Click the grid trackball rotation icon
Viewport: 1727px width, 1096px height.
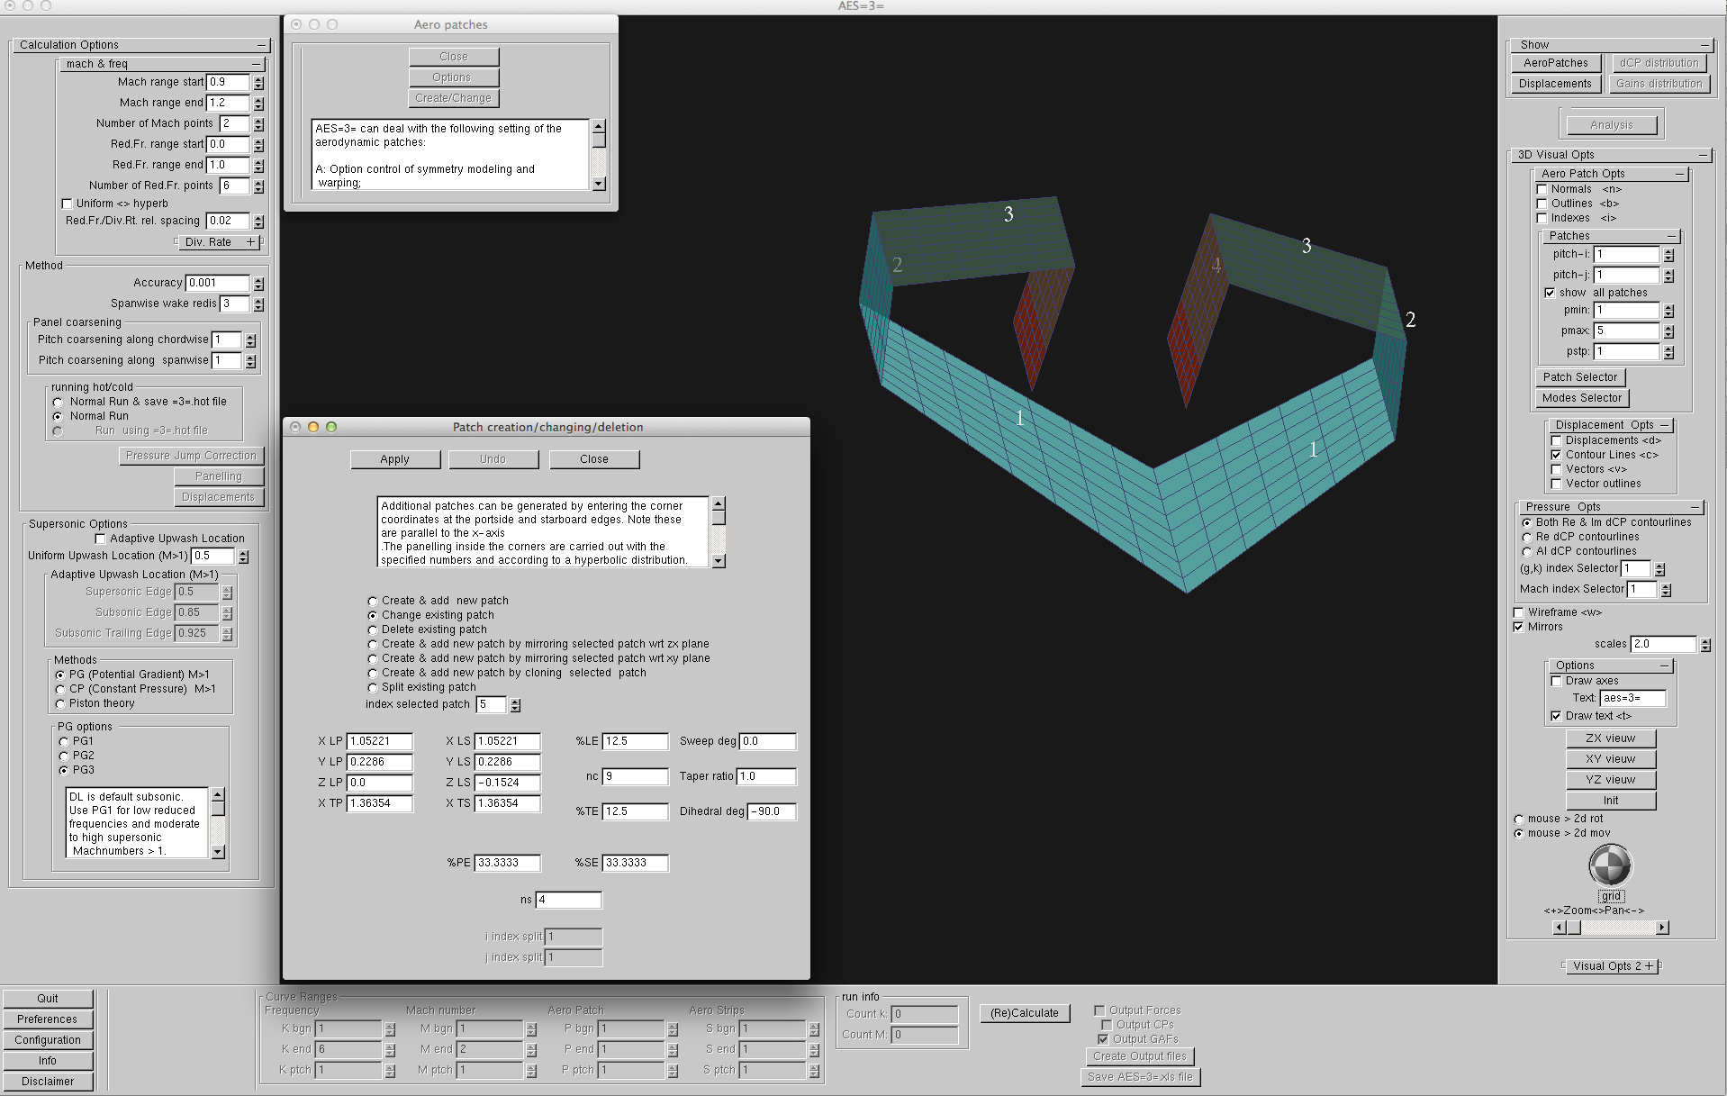tap(1610, 865)
